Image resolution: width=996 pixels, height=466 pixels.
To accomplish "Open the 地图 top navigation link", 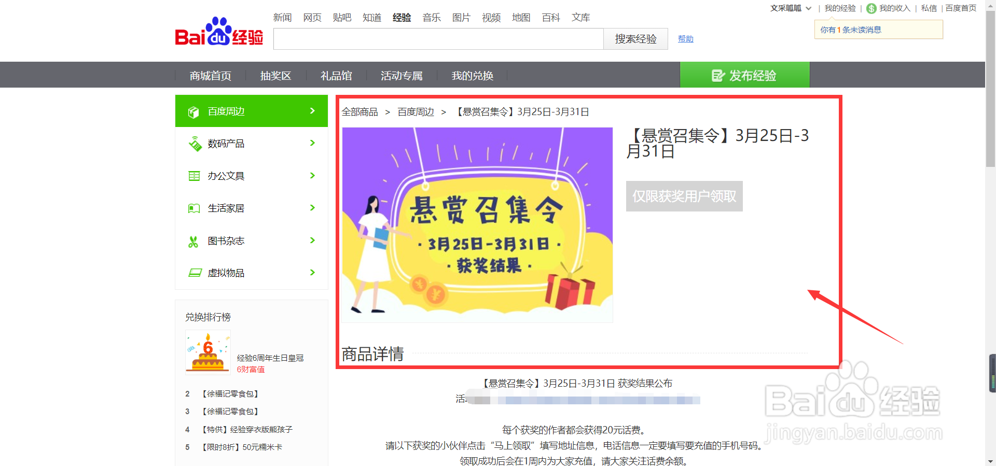I will click(521, 18).
